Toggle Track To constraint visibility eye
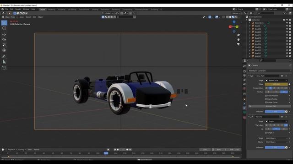 pos(282,117)
